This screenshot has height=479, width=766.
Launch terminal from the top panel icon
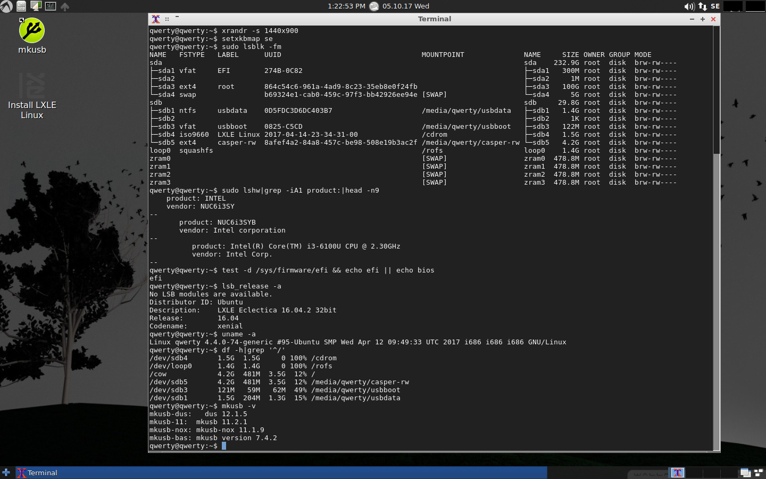click(x=51, y=6)
